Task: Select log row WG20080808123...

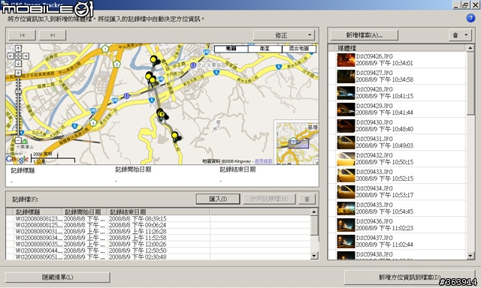Action: 159,218
